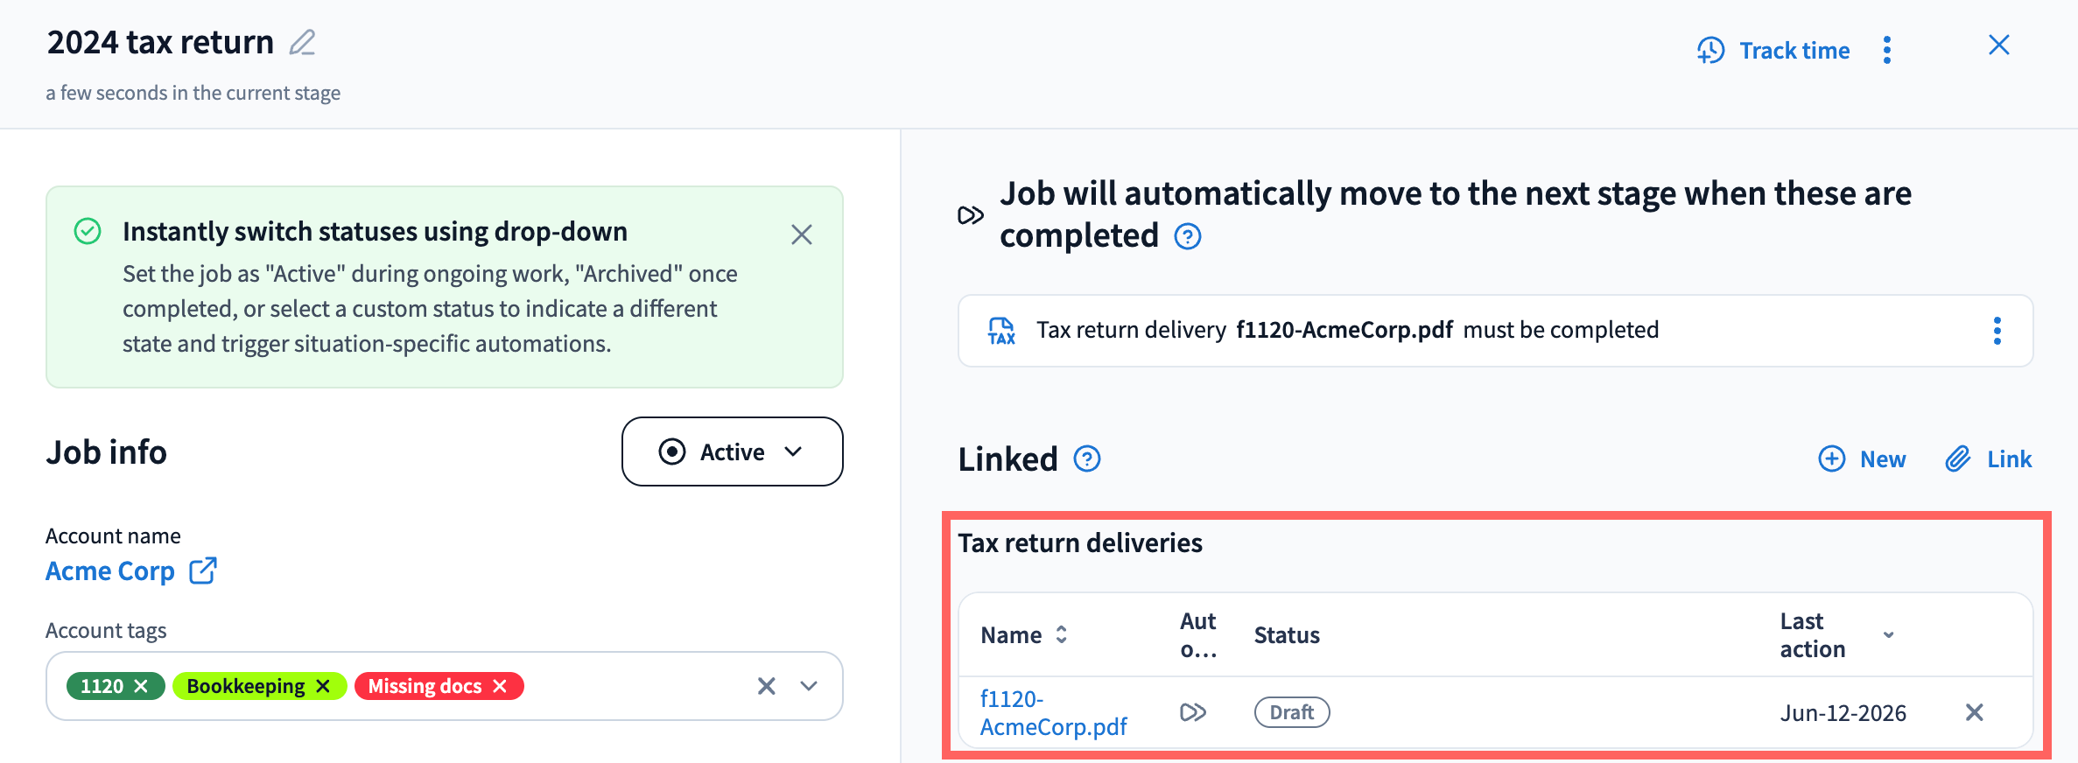This screenshot has height=763, width=2078.
Task: Click the Auto column header
Action: click(x=1198, y=635)
